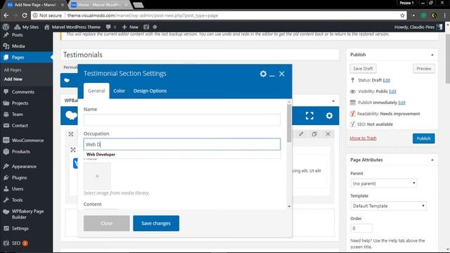This screenshot has height=253, width=450.
Task: Switch to the Color tab
Action: click(119, 91)
